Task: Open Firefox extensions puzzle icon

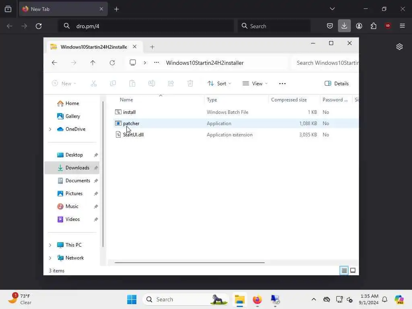Action: click(373, 26)
